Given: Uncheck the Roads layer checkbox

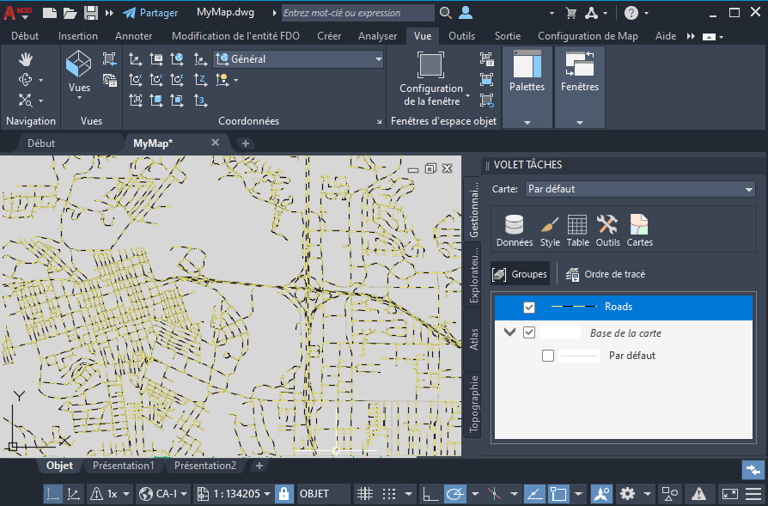Looking at the screenshot, I should pos(529,307).
